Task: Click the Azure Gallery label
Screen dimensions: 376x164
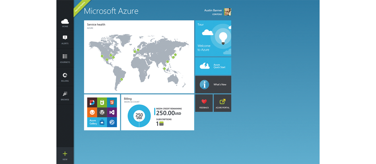Action: point(93,122)
